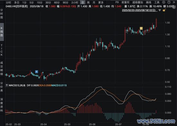Click the 2025/08/18 date text
Image resolution: width=177 pixels, height=126 pixels.
[37, 6]
